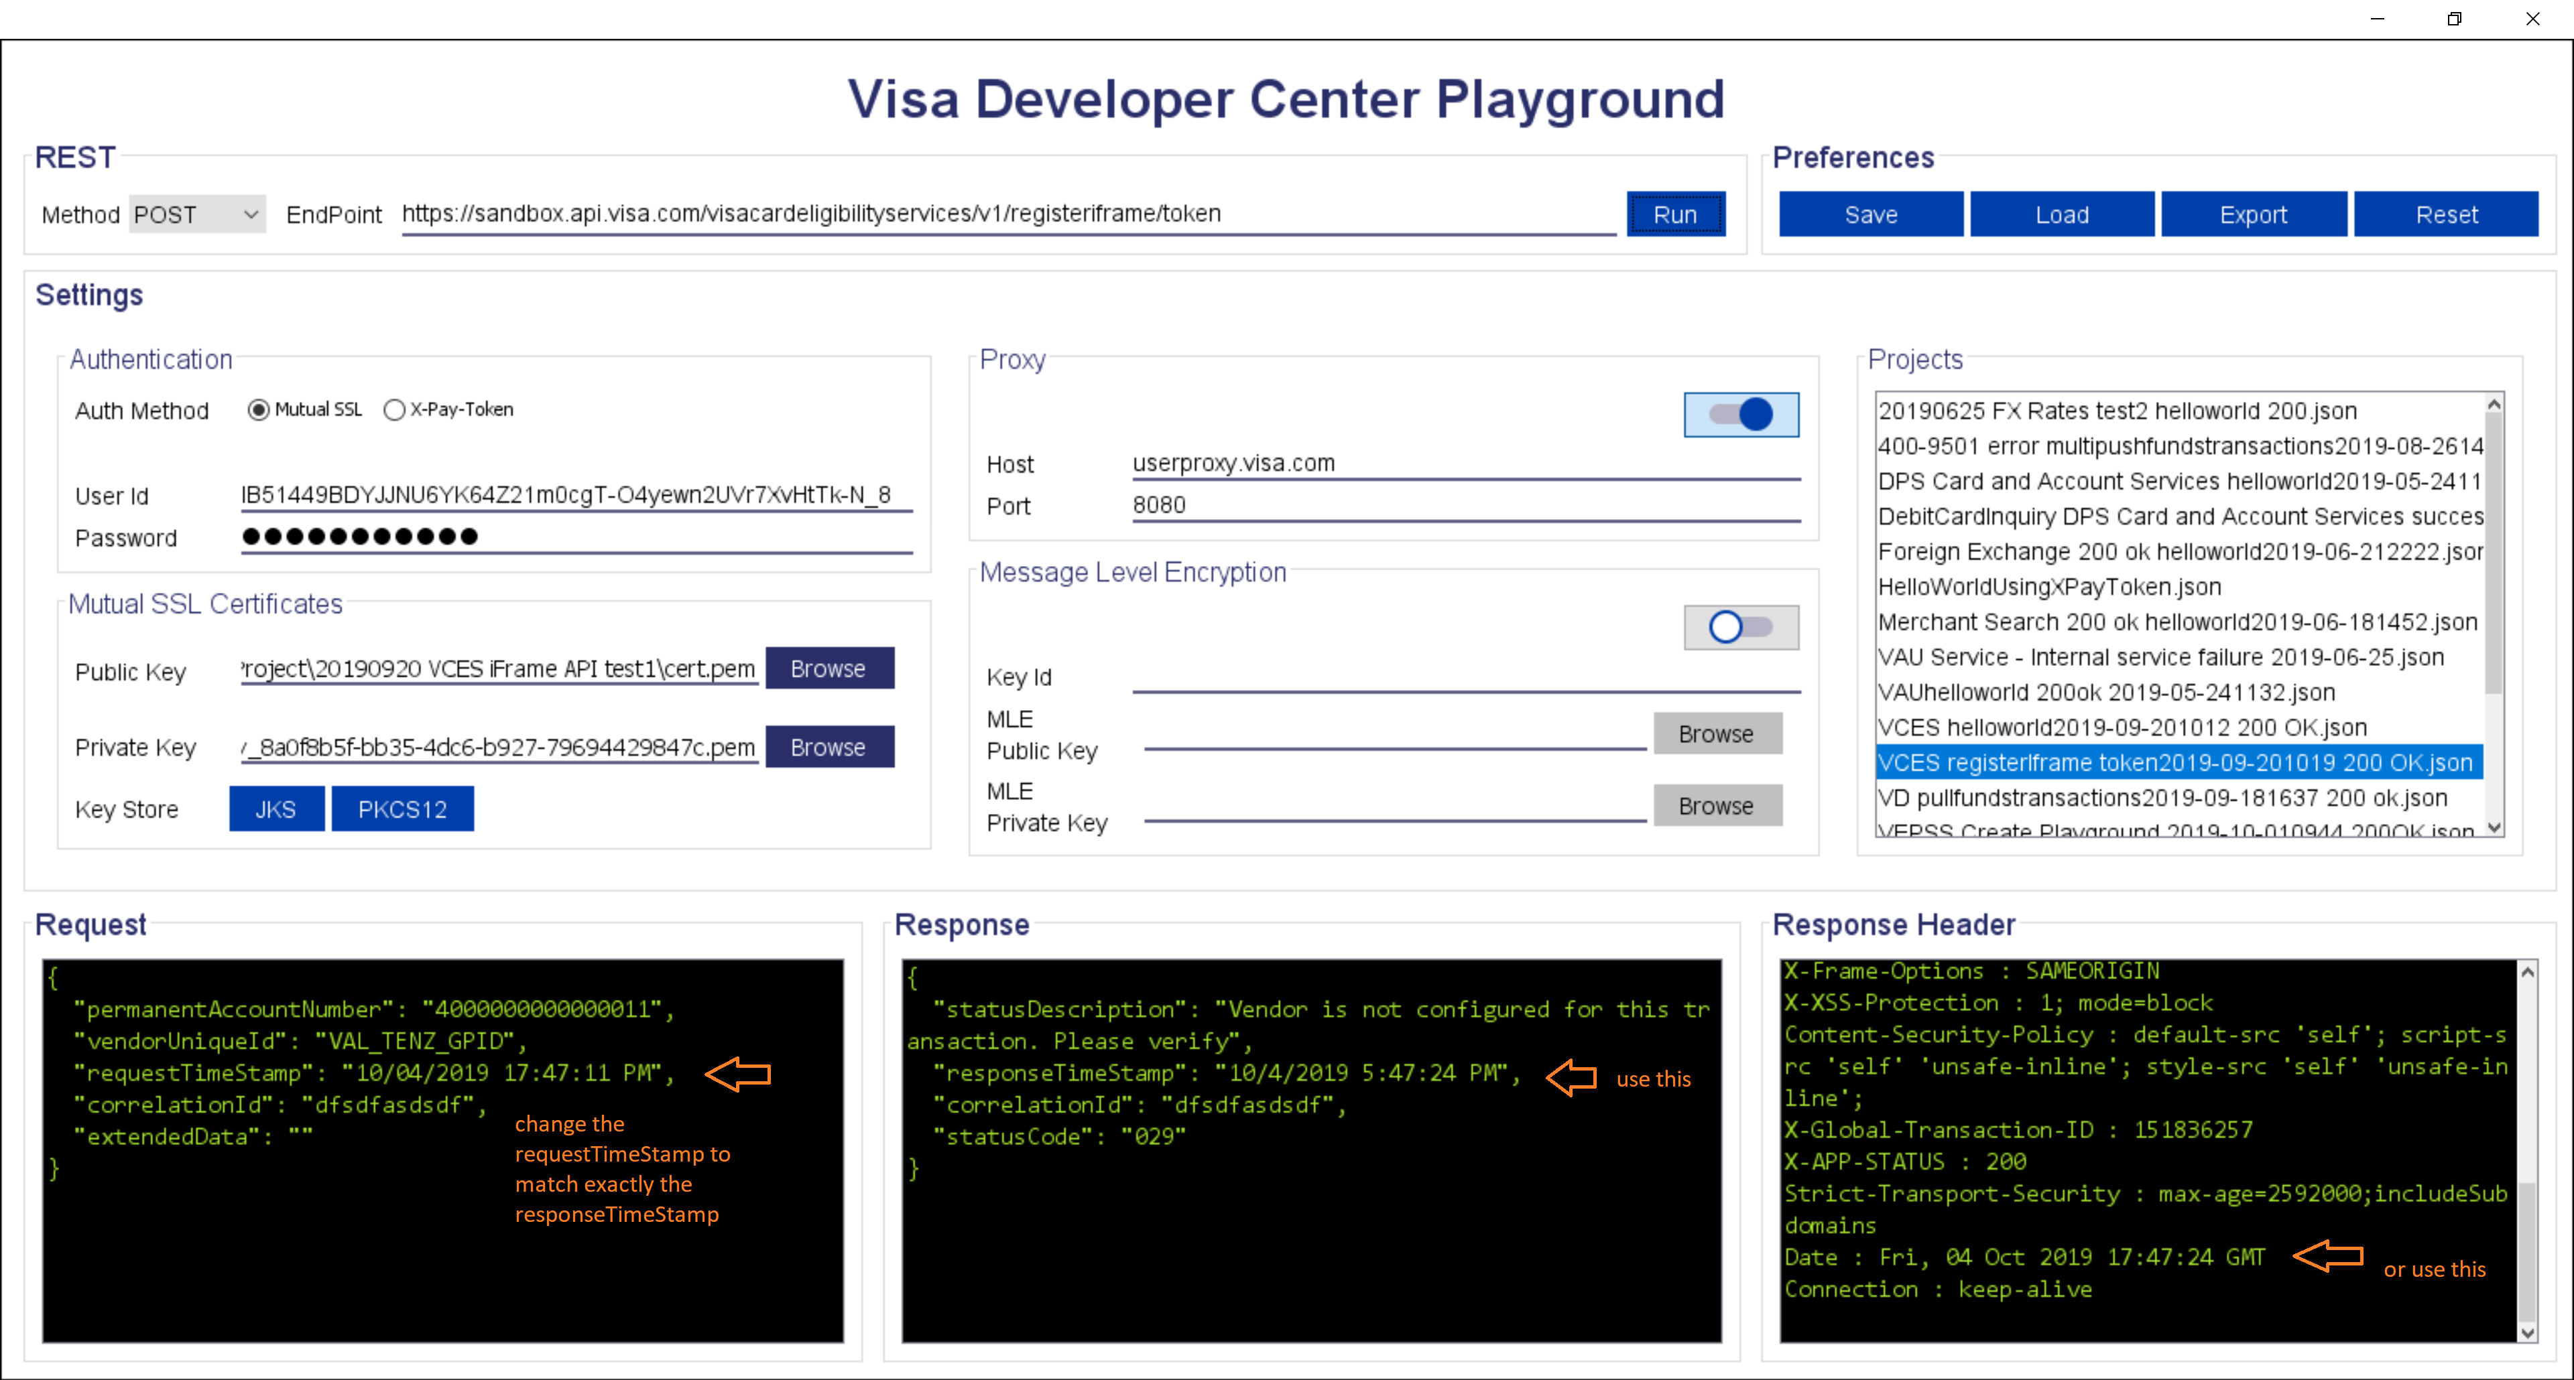Image resolution: width=2574 pixels, height=1380 pixels.
Task: Browse for the Private Key file
Action: coord(829,747)
